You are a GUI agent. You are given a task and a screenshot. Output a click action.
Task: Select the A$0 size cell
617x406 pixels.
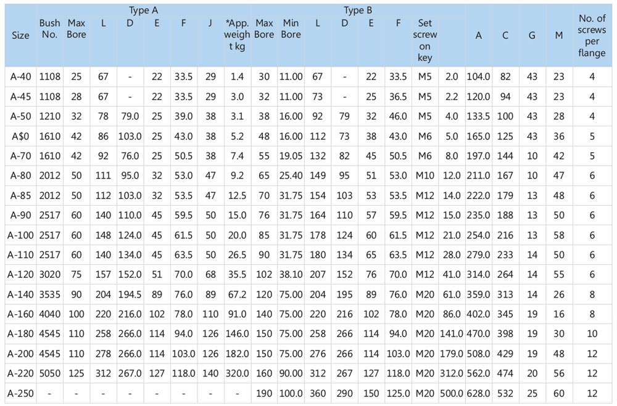[x=20, y=136]
